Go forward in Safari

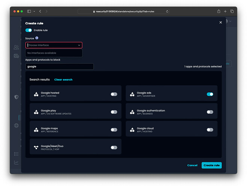[46, 11]
